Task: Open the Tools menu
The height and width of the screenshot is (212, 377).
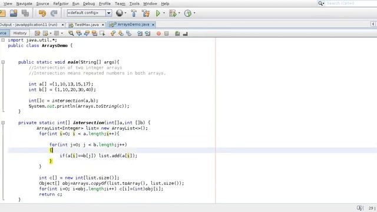Action: (x=134, y=4)
